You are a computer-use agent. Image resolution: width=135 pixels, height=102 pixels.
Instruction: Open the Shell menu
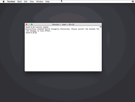coord(20,2)
